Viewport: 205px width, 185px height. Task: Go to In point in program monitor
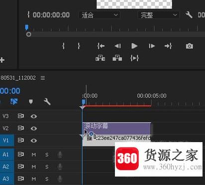click(101, 46)
